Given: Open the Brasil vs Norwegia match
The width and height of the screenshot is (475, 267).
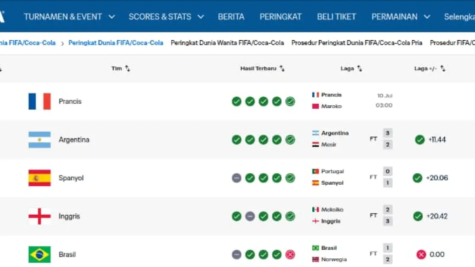Looking at the screenshot, I should click(352, 254).
